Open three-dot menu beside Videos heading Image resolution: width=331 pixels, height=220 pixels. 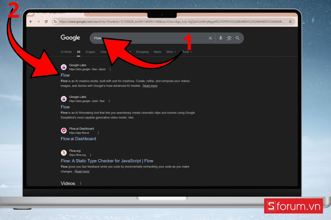click(81, 183)
